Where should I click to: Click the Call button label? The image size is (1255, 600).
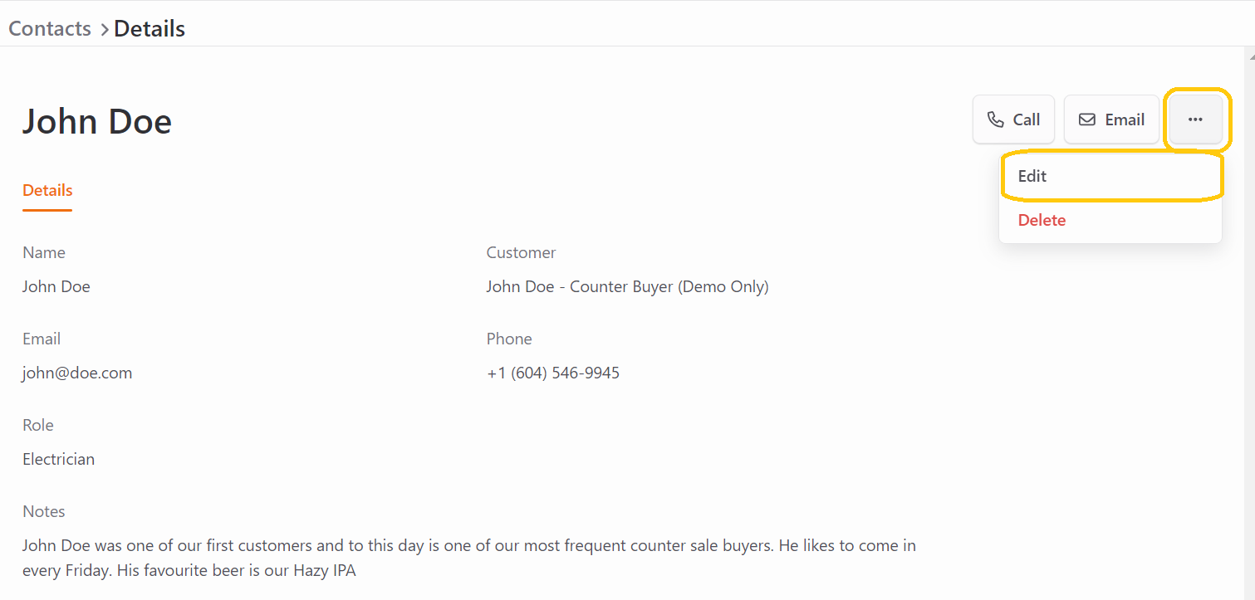(x=1027, y=120)
